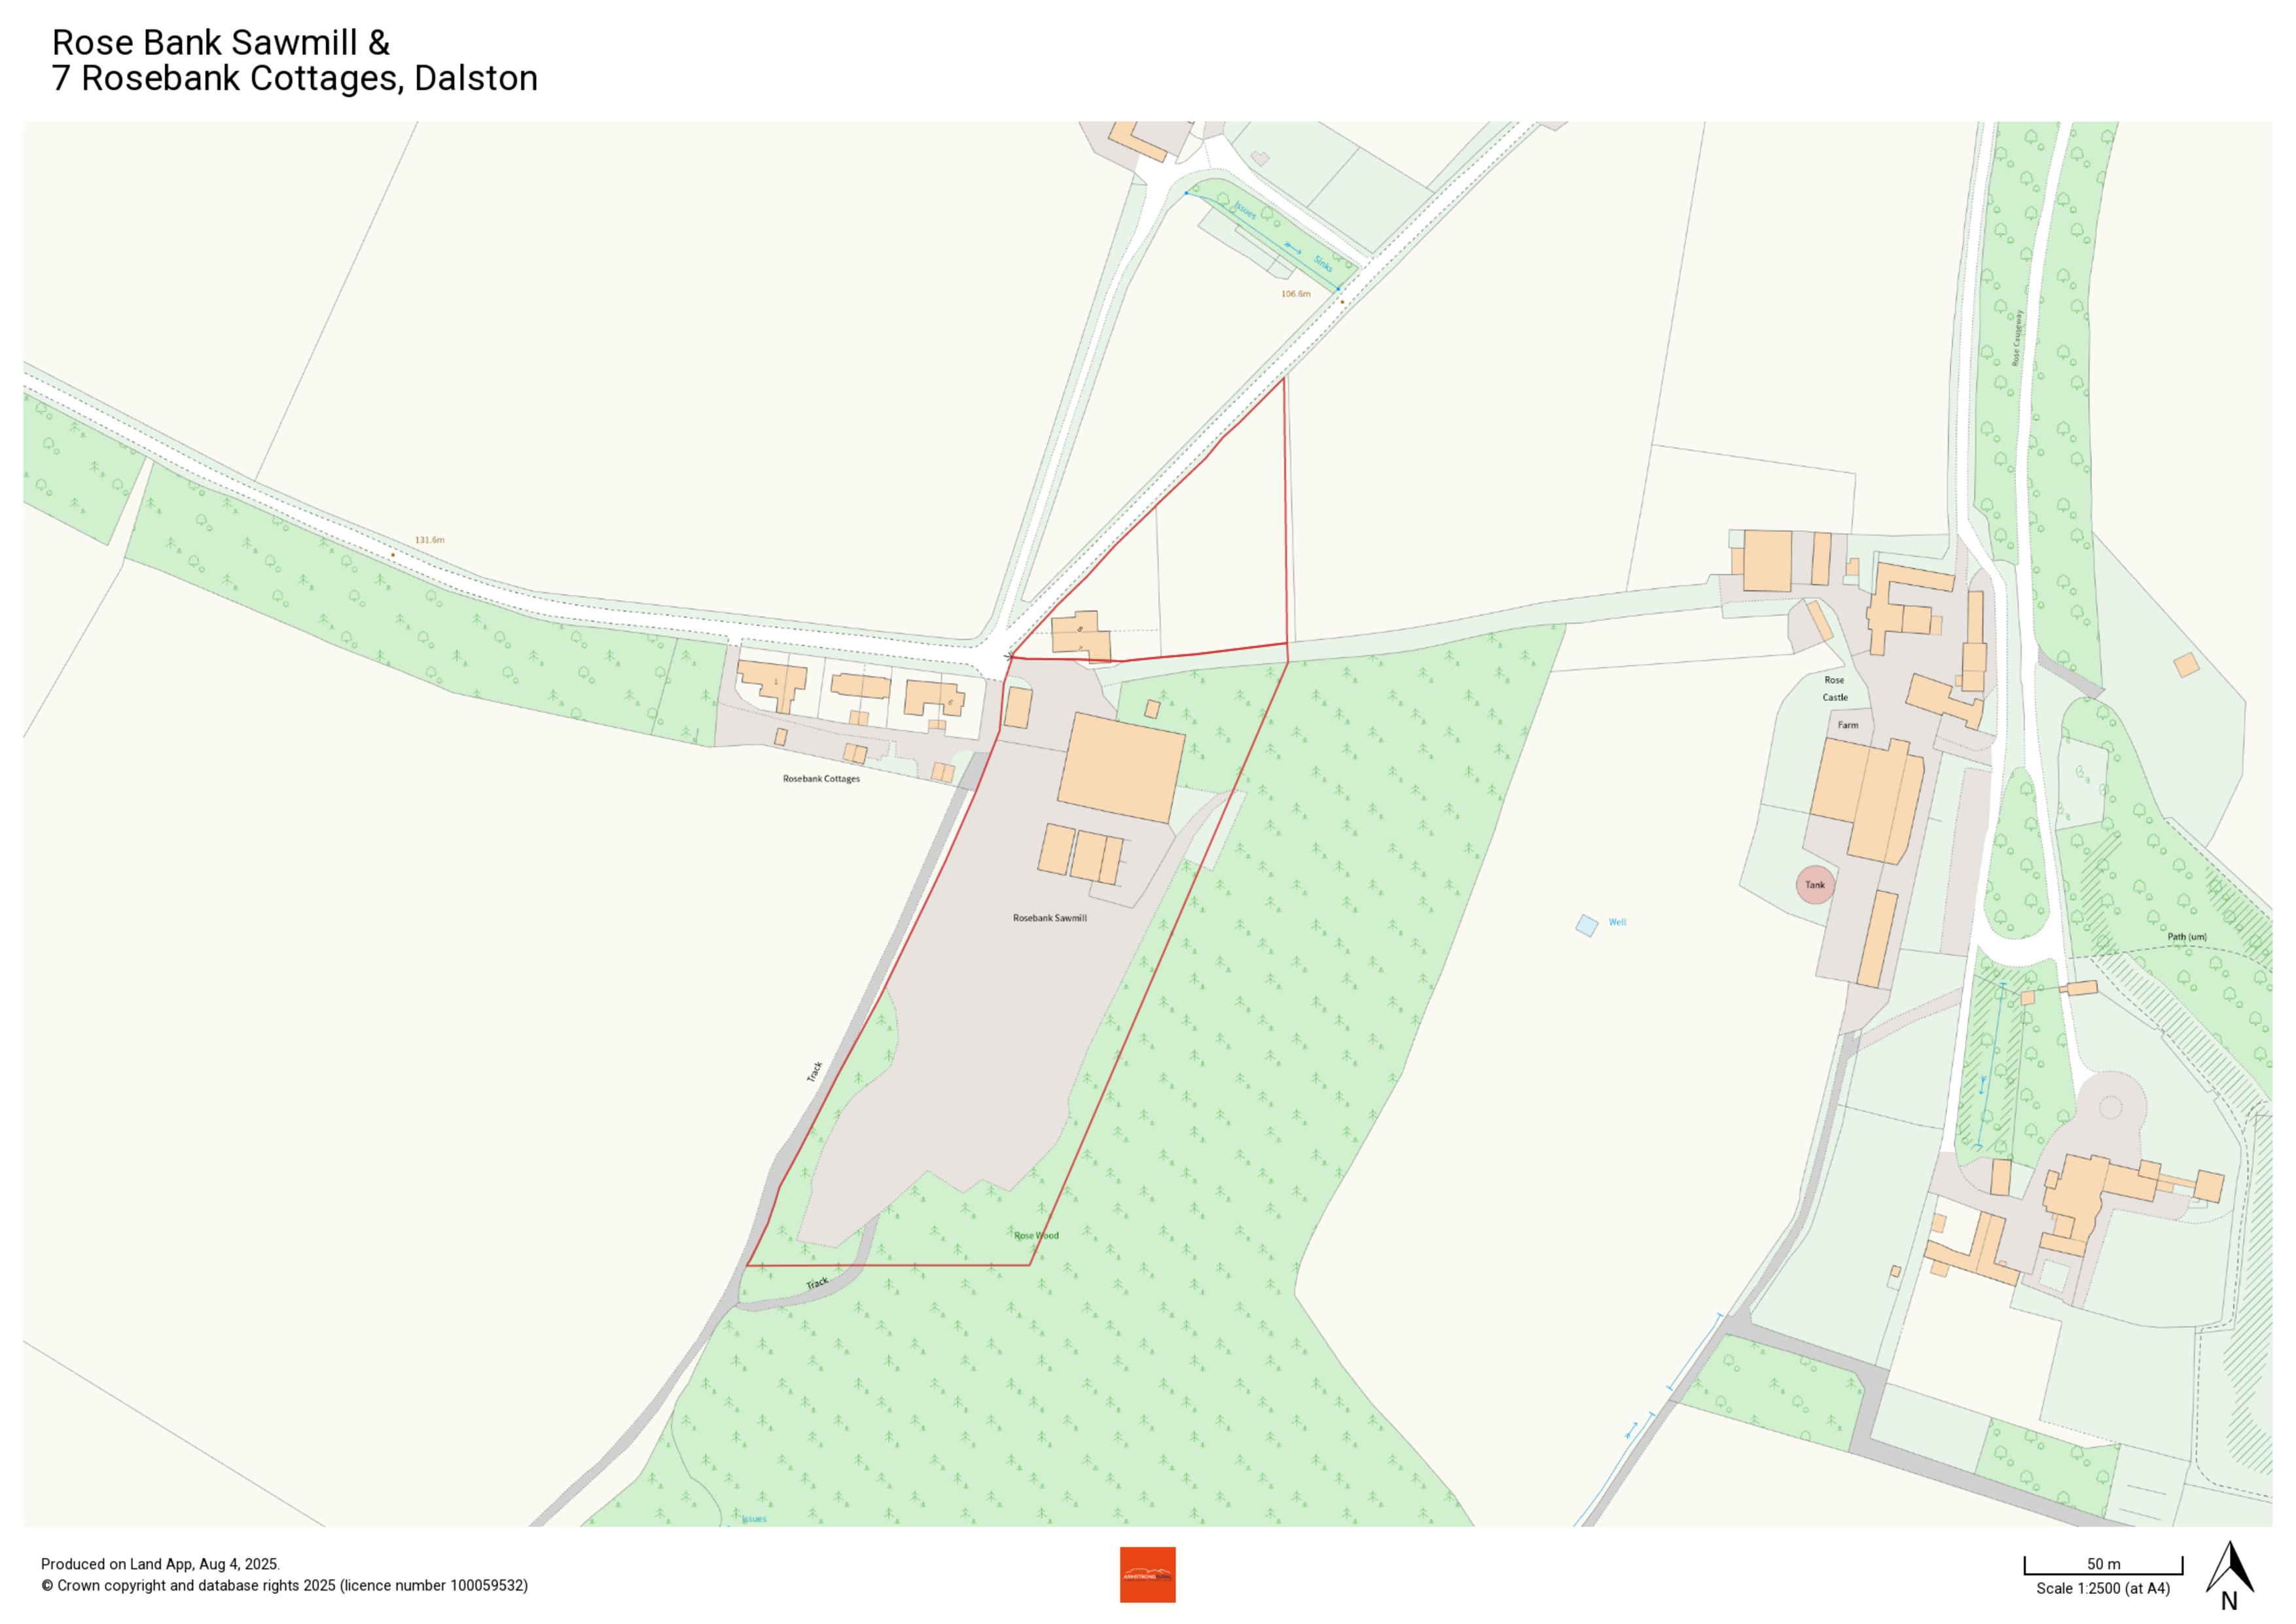Click the Rose Wood label
This screenshot has width=2296, height=1624.
pos(1036,1236)
